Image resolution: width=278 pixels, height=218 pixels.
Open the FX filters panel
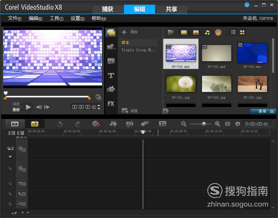[x=111, y=103]
